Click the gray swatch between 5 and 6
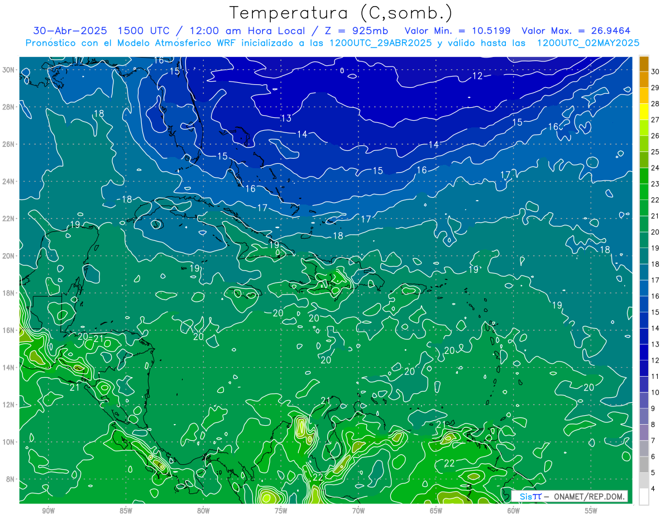 pos(644,465)
